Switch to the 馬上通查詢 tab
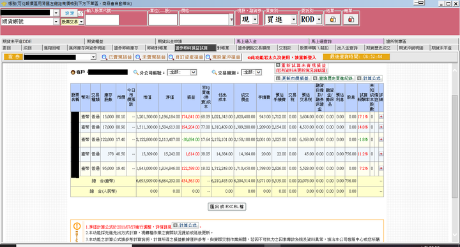This screenshot has width=460, height=247. coord(346,41)
